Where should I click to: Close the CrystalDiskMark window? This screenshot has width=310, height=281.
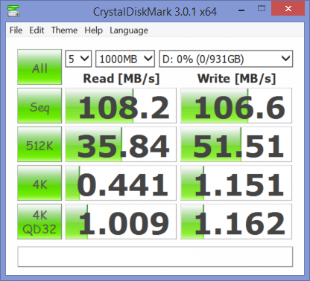click(x=288, y=9)
